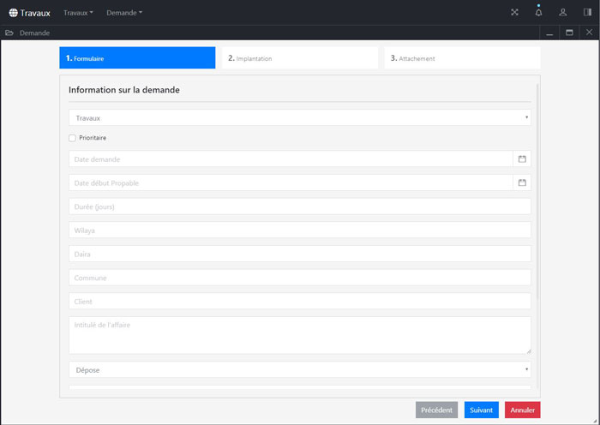Viewport: 600px width, 425px height.
Task: Click the Précédent button
Action: point(436,410)
